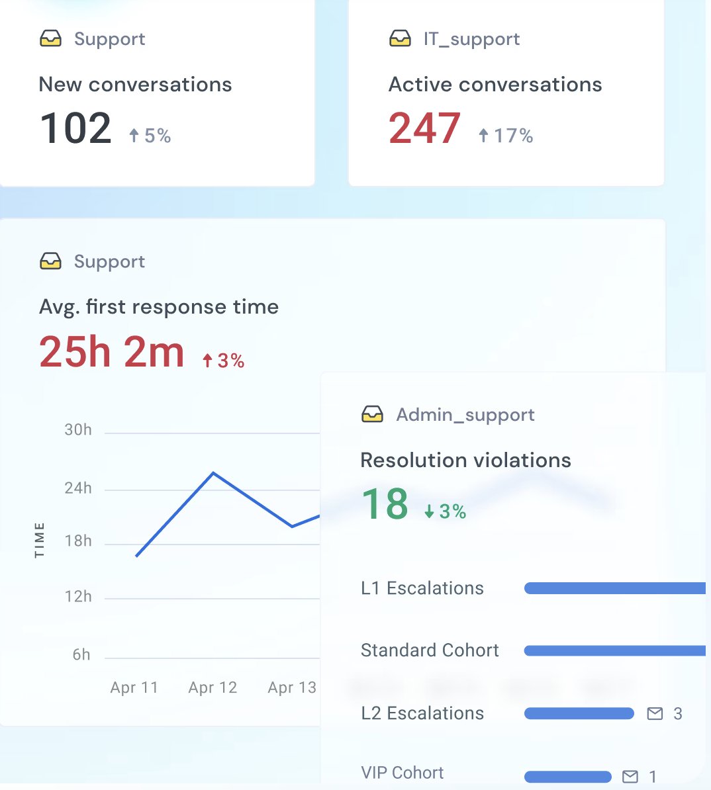Click the envelope icon beside L2 Escalations
The width and height of the screenshot is (711, 790).
[655, 713]
